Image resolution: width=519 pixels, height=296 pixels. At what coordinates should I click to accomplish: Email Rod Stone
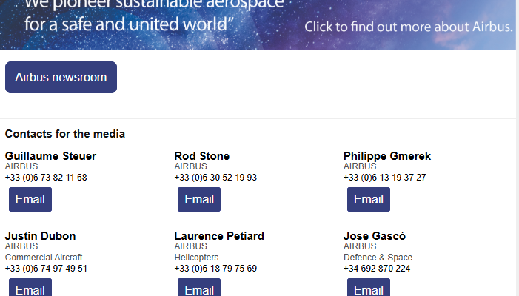(199, 199)
